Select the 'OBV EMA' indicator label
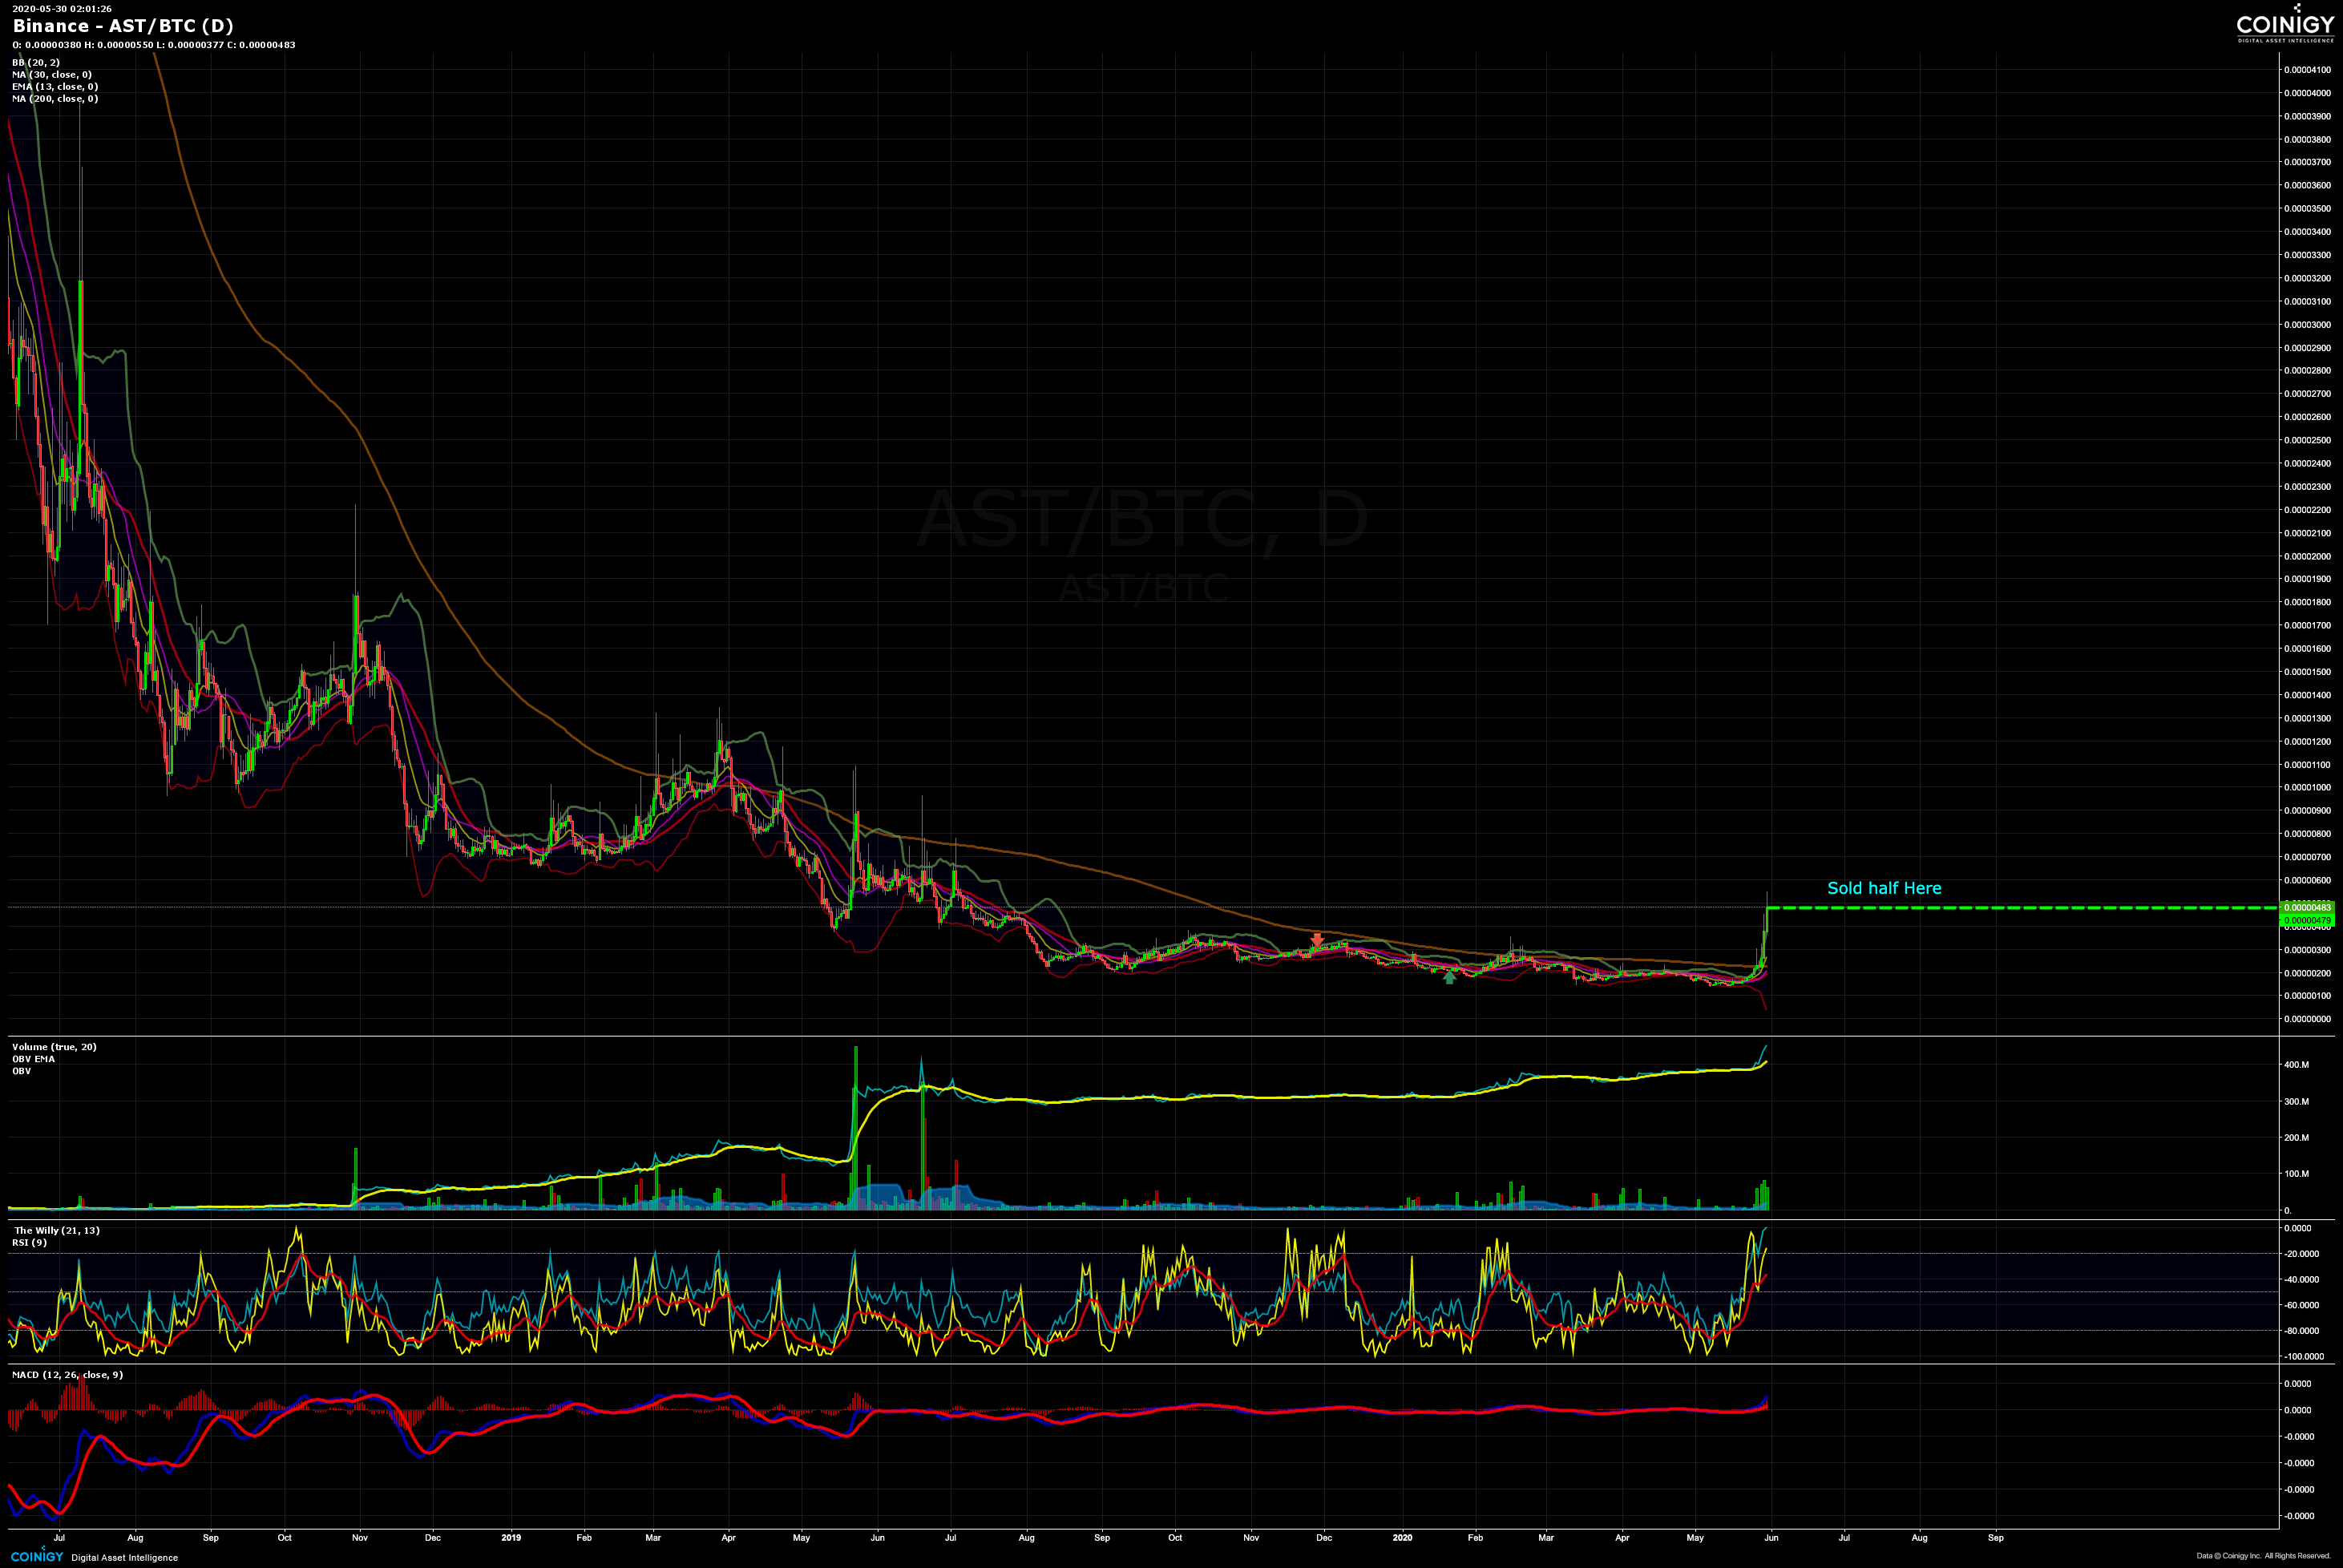 (x=33, y=1059)
